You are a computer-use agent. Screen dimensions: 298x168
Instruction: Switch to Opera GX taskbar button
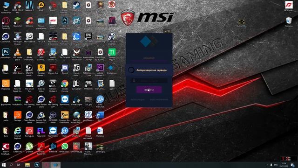coord(46,165)
